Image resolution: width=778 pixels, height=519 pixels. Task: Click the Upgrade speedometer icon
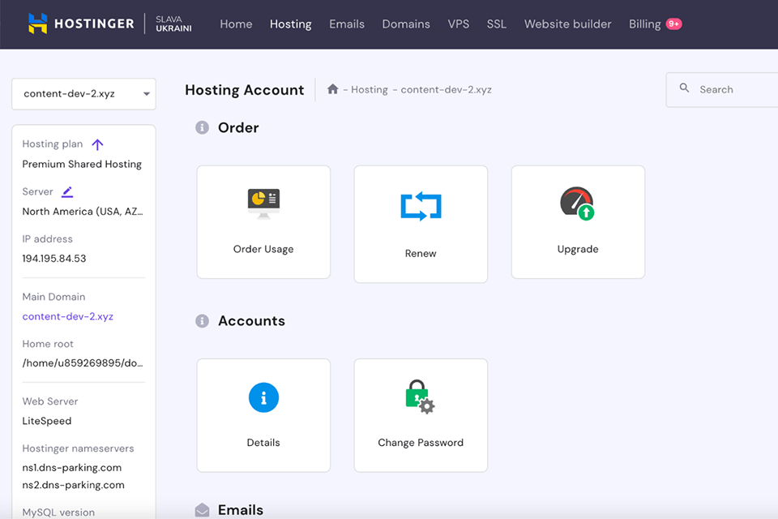(x=577, y=204)
